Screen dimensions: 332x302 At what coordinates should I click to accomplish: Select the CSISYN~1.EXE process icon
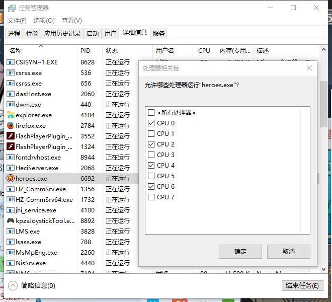11,62
